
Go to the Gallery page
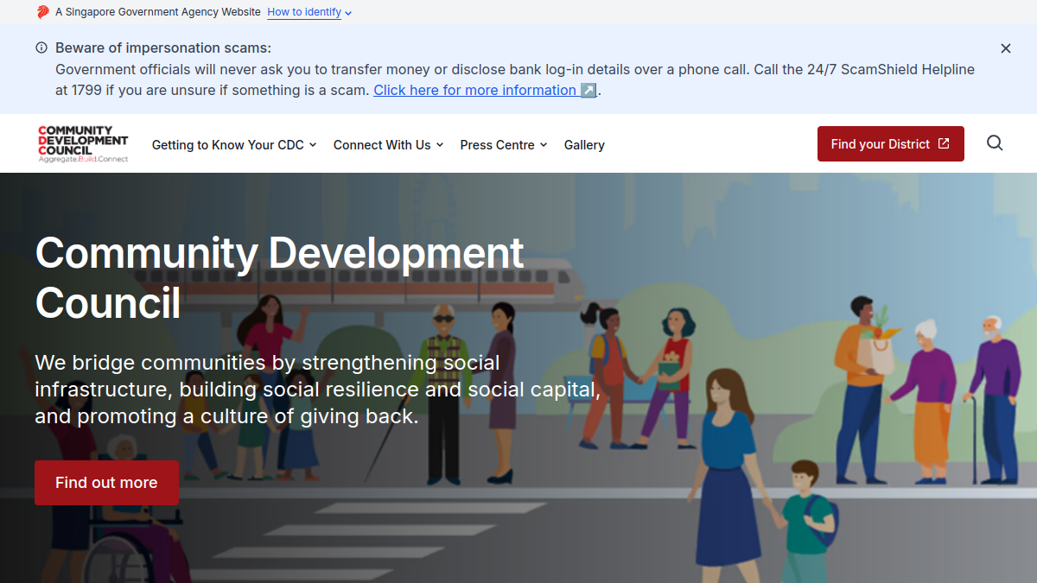584,145
